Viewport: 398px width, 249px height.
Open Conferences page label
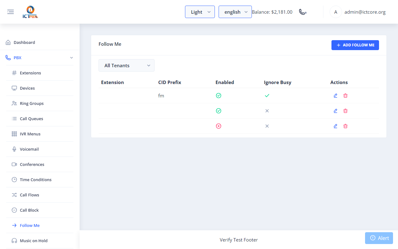32,164
